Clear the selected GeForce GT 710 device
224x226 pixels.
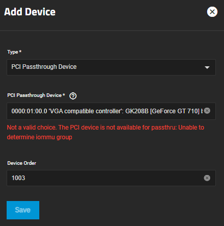[x=207, y=111]
